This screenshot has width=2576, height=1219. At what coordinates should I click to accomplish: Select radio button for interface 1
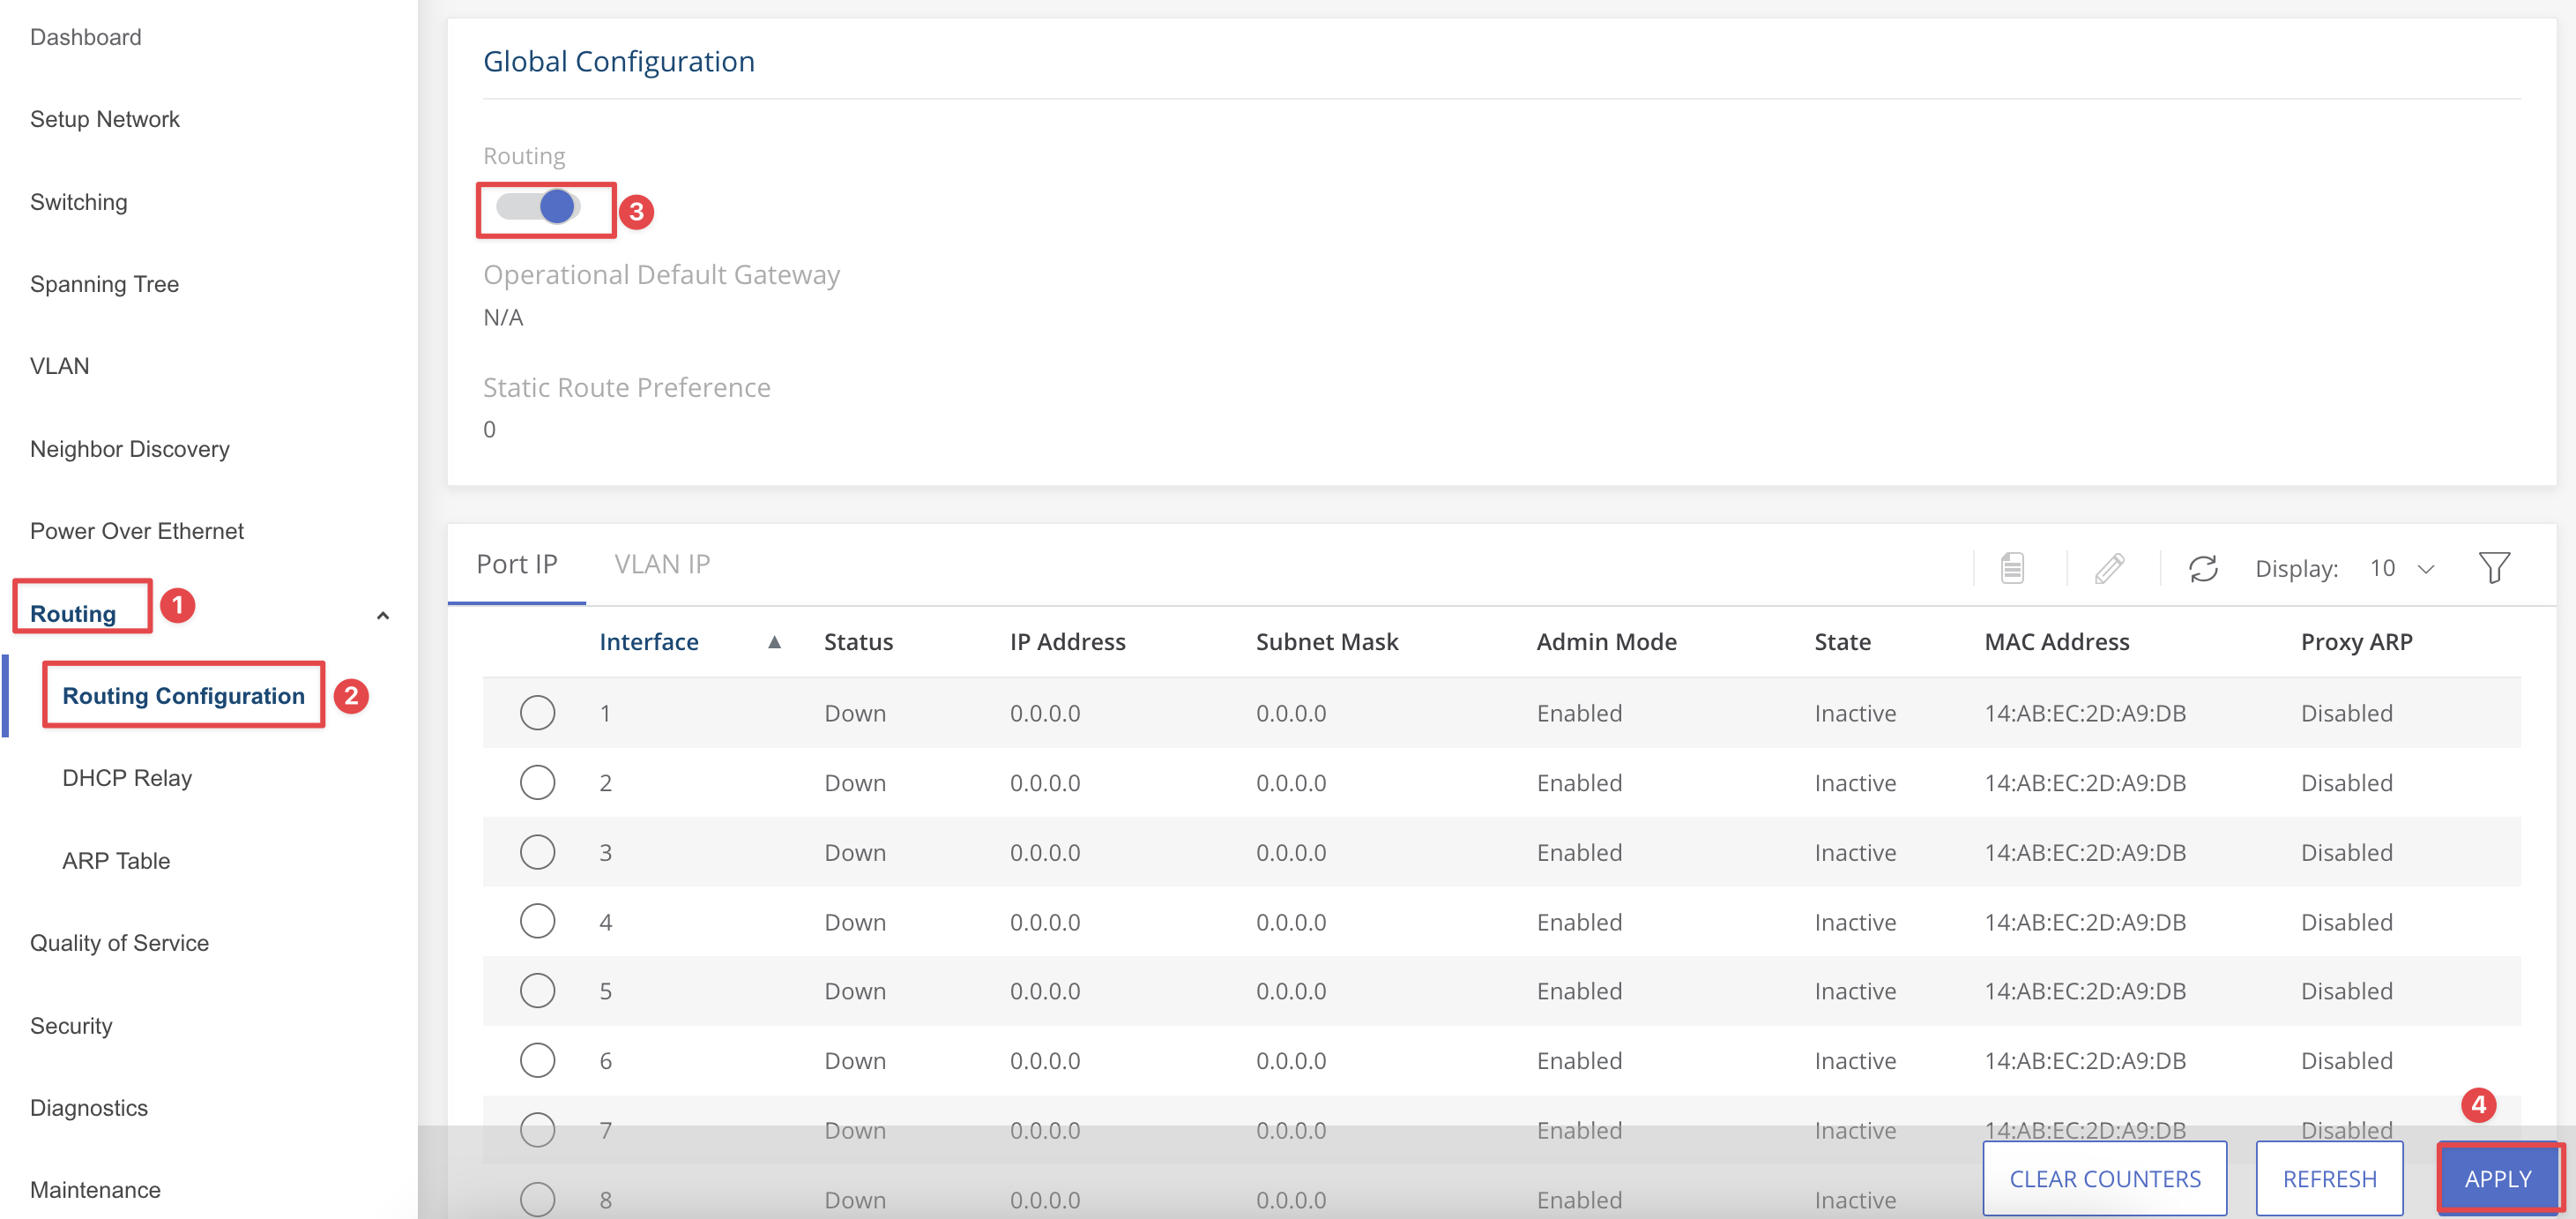(x=537, y=713)
